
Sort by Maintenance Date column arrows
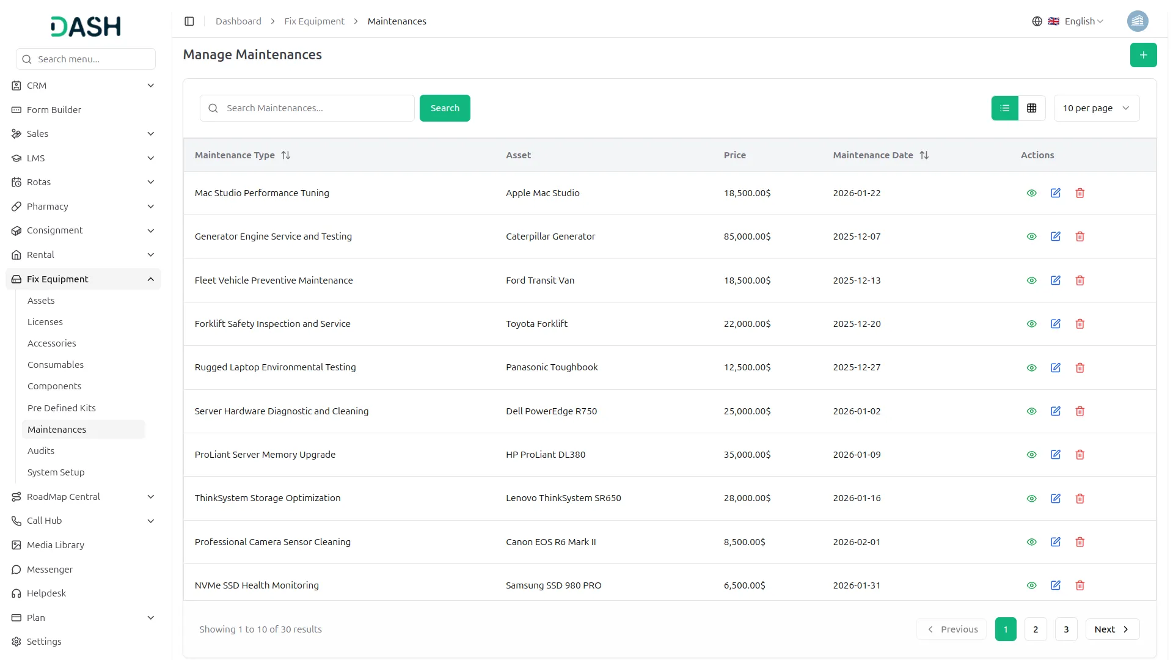point(924,155)
